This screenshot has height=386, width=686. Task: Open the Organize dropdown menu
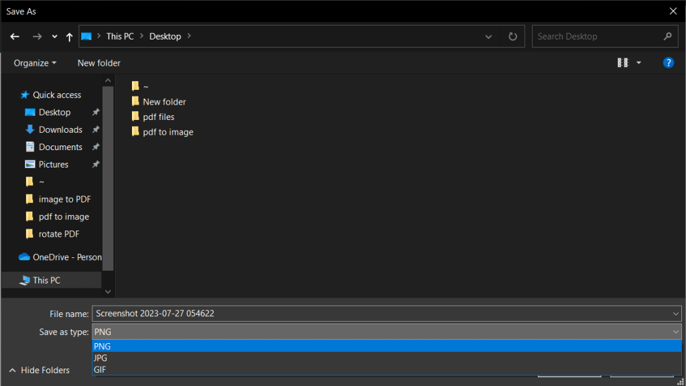coord(33,62)
